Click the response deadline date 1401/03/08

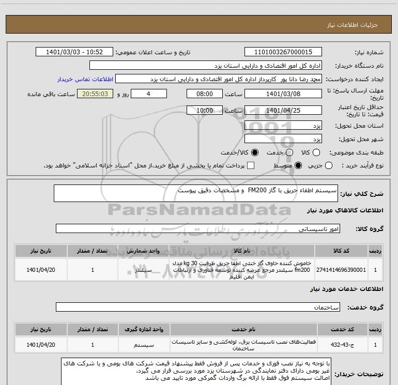(x=283, y=94)
